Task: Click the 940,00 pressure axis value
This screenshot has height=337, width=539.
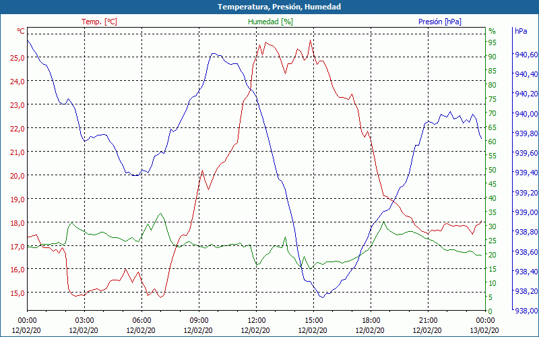Action: 527,114
